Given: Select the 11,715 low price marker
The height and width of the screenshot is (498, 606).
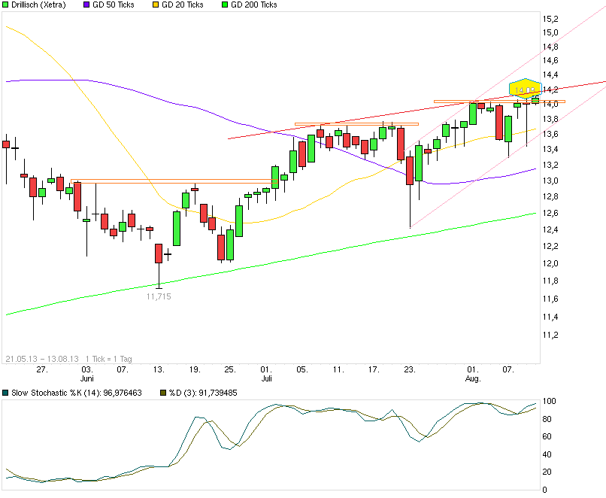Looking at the screenshot, I should 157,296.
